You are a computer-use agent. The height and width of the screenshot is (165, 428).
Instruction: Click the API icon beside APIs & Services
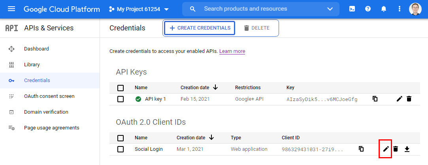coord(12,28)
